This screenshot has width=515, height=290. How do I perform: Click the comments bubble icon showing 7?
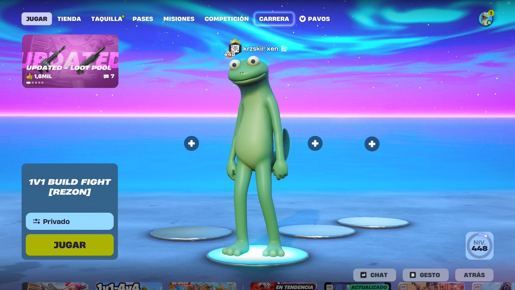click(106, 76)
